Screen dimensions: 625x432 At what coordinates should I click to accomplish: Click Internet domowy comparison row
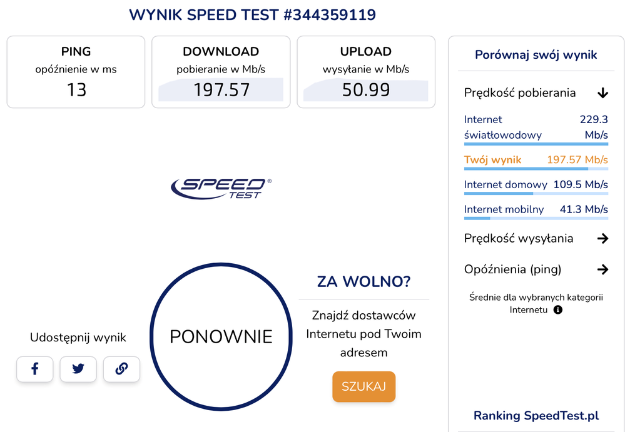click(x=536, y=185)
